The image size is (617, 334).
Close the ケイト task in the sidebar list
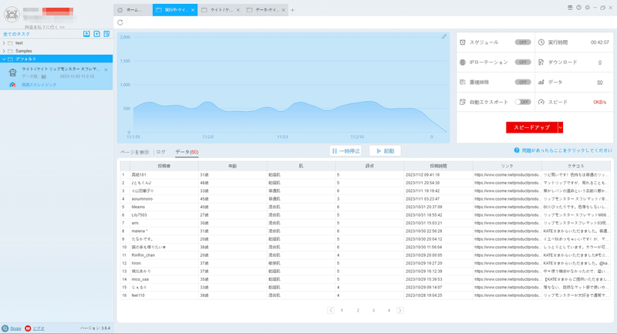pyautogui.click(x=106, y=69)
